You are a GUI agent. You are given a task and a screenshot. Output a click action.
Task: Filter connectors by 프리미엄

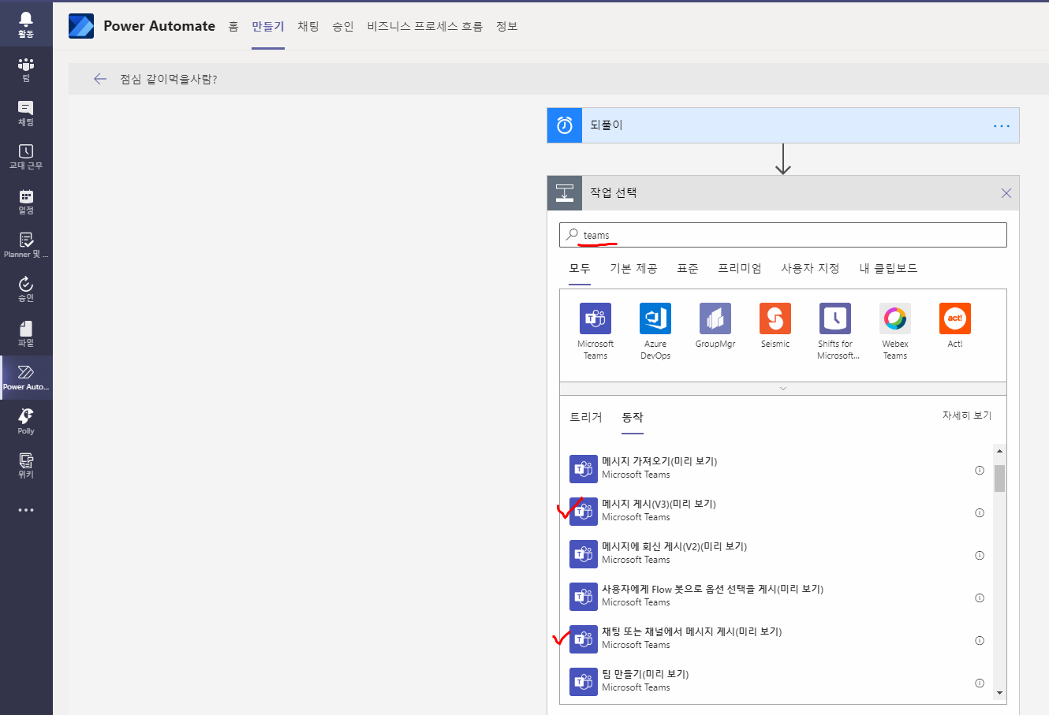(740, 269)
